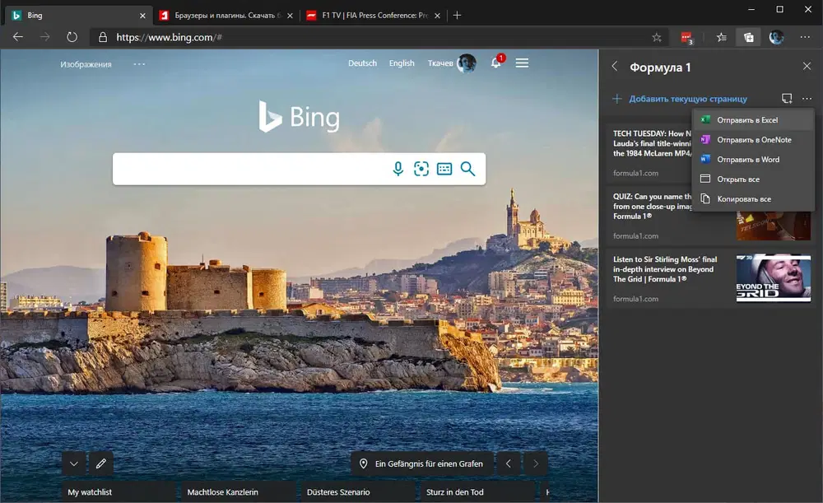Add page to favorites with the star icon

(x=656, y=37)
